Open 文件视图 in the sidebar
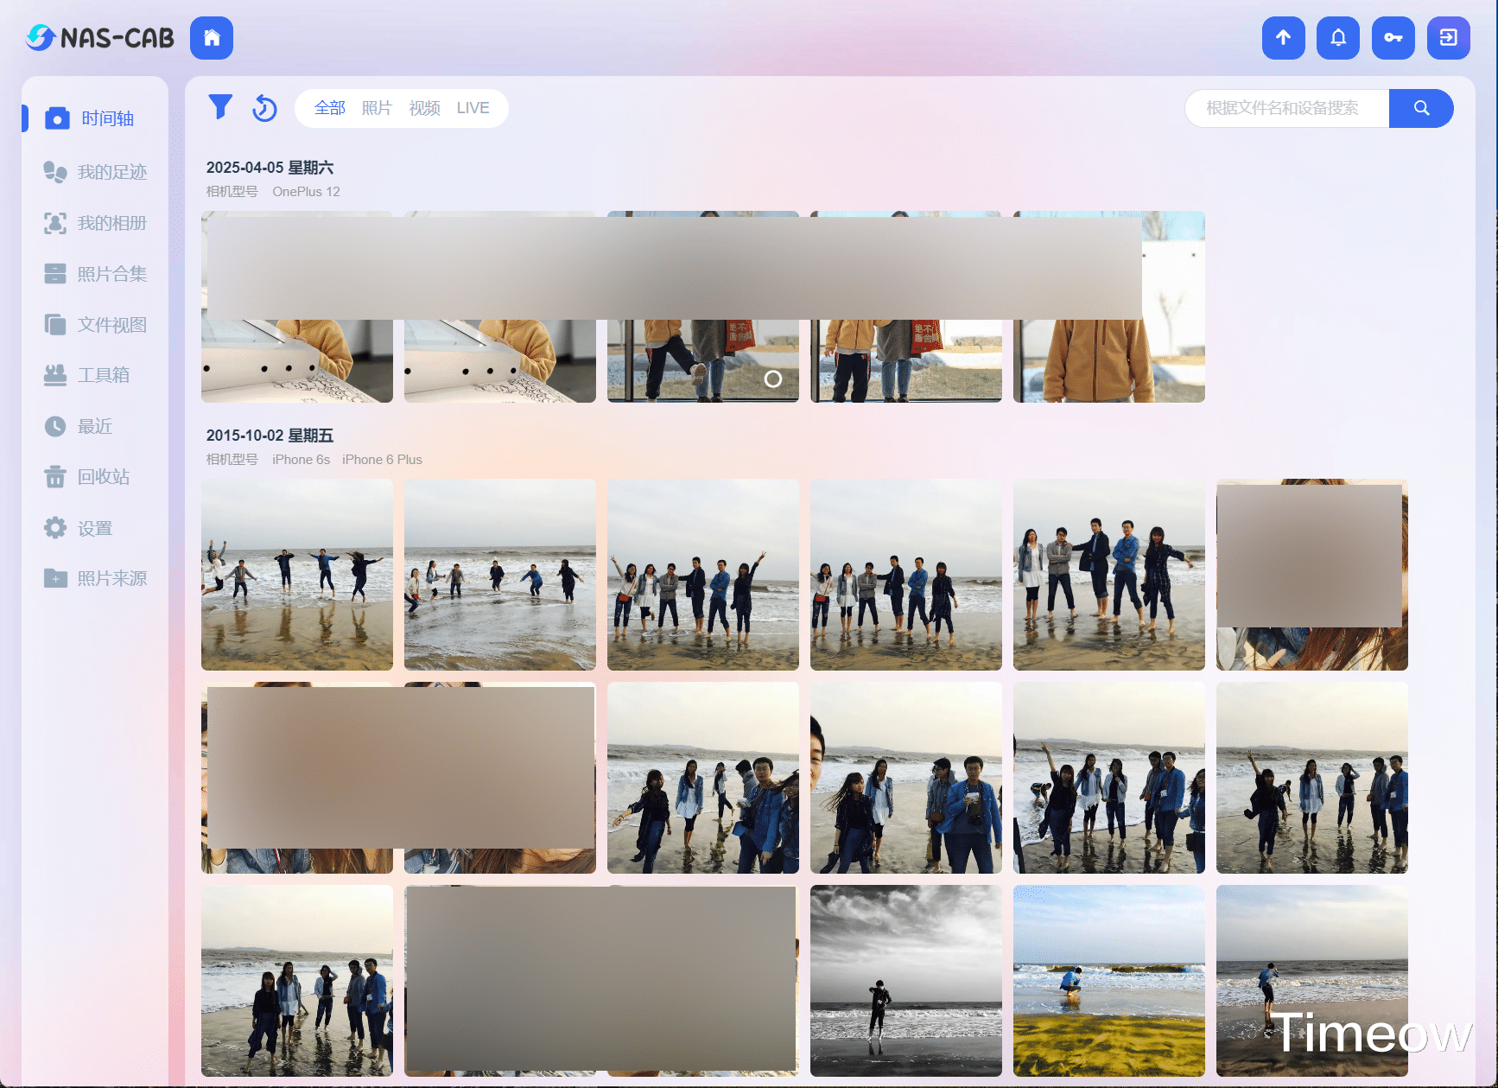 coord(95,325)
